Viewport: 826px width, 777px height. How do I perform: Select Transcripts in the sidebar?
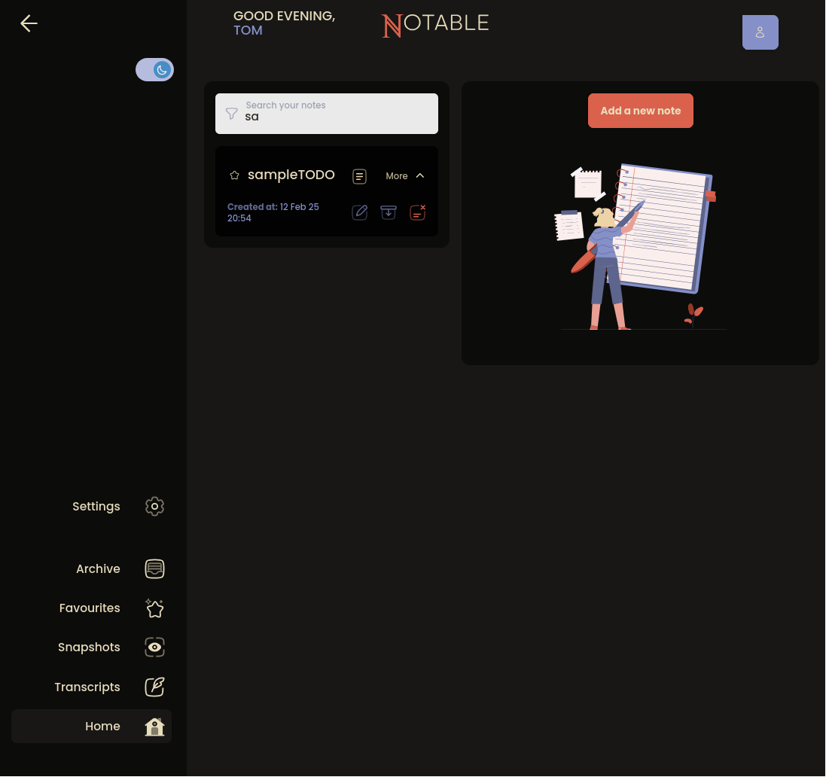click(x=87, y=687)
